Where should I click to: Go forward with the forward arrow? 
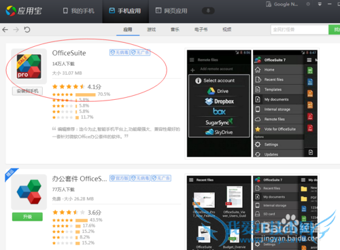(16, 29)
